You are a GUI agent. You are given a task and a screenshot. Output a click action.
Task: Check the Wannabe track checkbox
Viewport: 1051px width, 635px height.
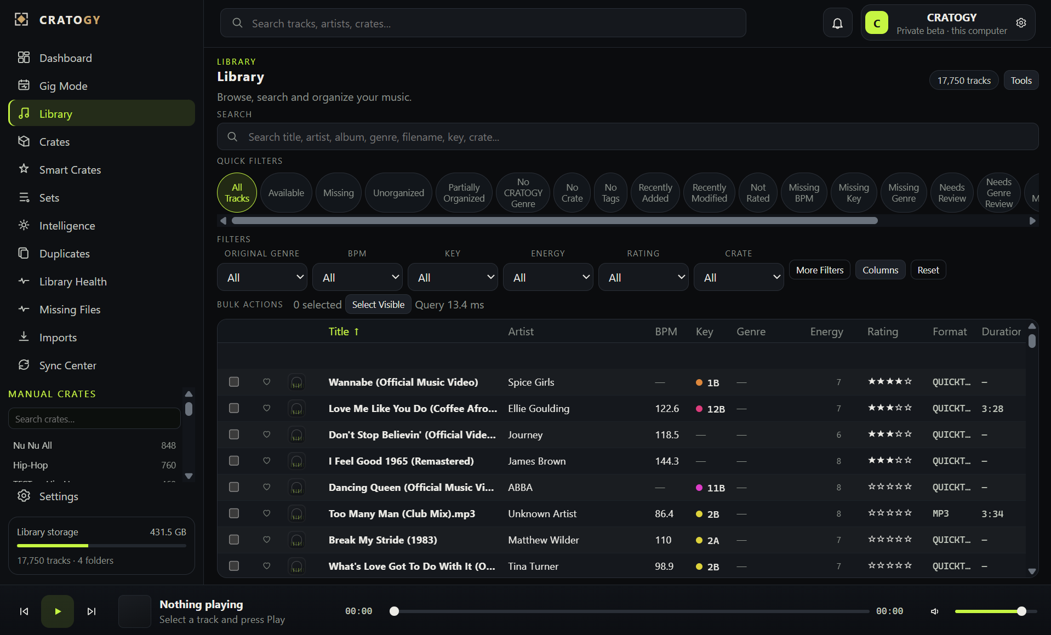click(x=234, y=382)
